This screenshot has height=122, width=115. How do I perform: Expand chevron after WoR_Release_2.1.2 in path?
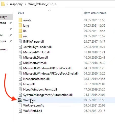tap(56, 4)
